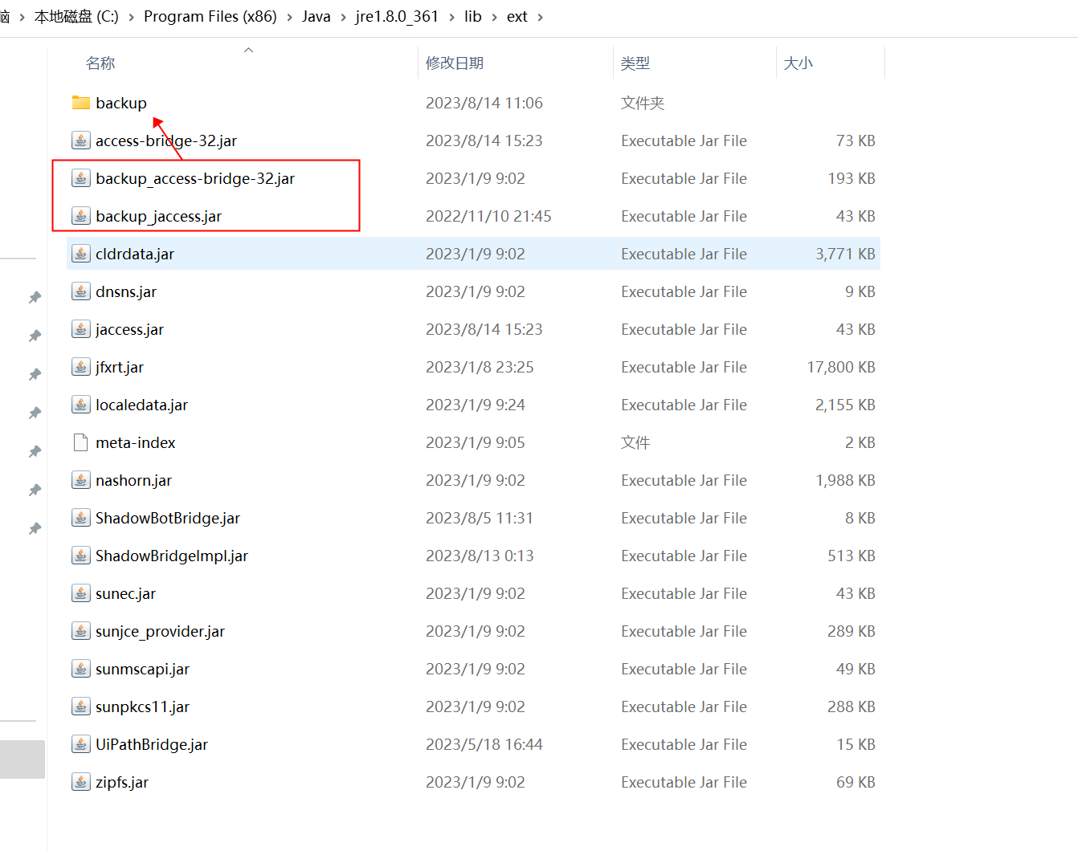Click the backup_jaccess.jar file icon
The height and width of the screenshot is (851, 1078).
click(80, 216)
